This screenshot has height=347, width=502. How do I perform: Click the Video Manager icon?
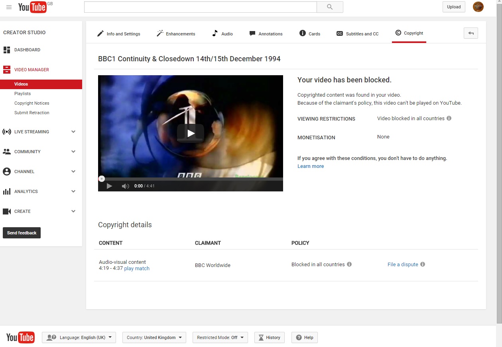[7, 70]
